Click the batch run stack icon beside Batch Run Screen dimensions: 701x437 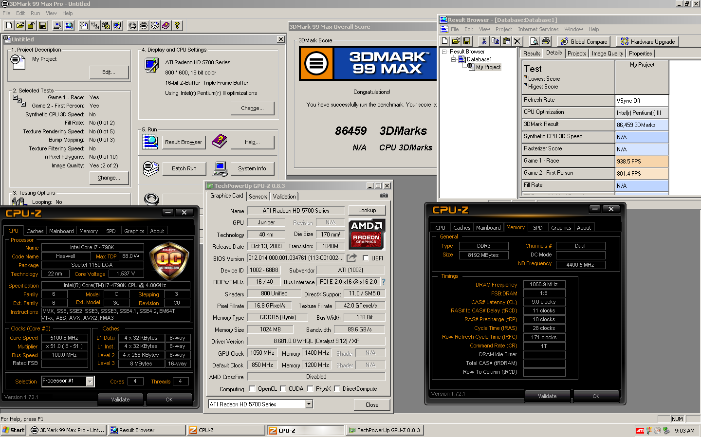coord(151,168)
